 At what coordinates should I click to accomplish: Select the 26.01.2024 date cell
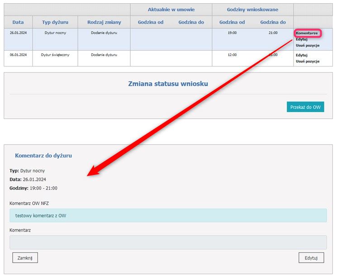(x=18, y=33)
